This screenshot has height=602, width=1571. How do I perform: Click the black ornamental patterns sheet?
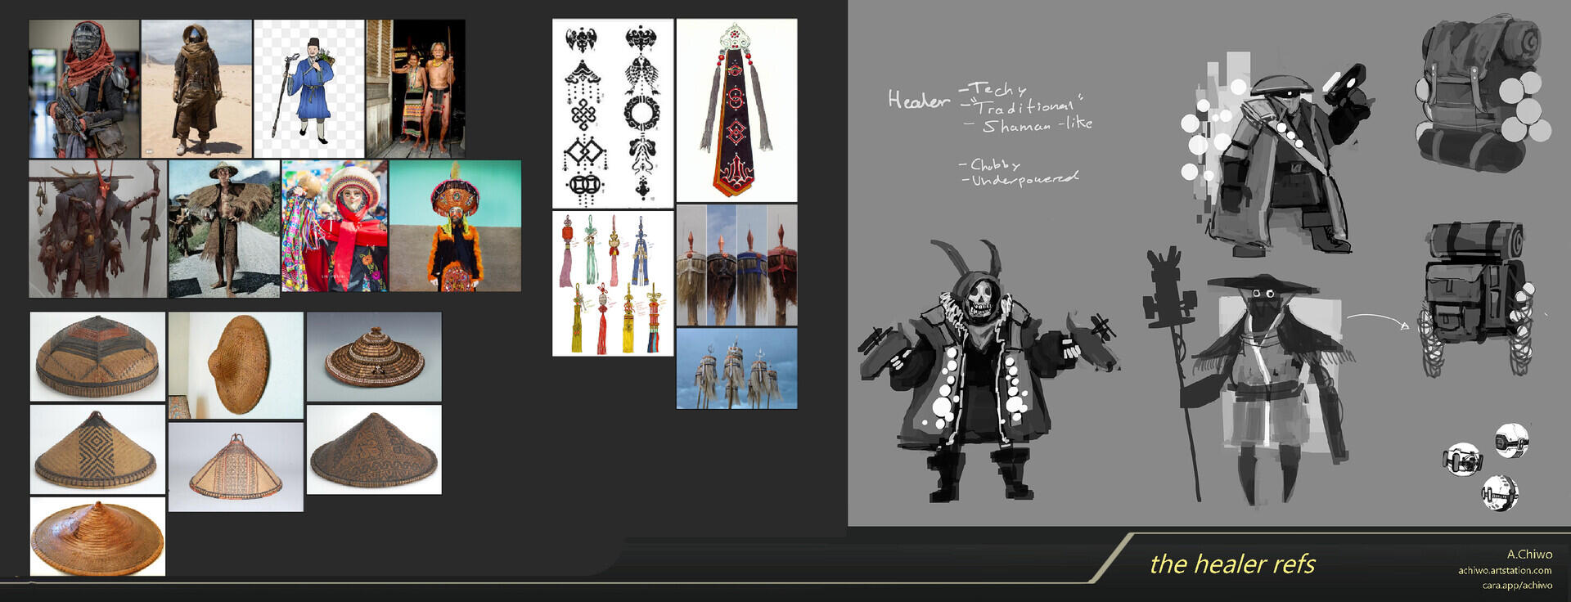(613, 114)
